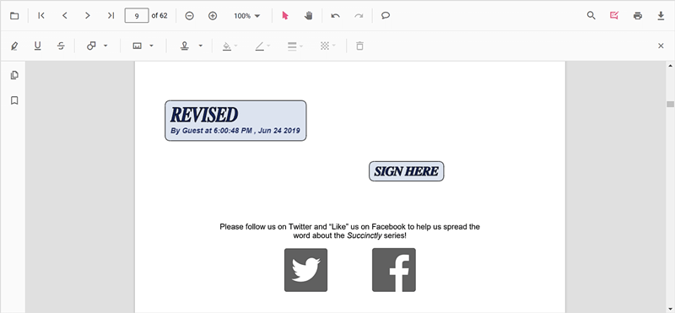This screenshot has width=675, height=313.
Task: Go to previous page
Action: click(65, 15)
